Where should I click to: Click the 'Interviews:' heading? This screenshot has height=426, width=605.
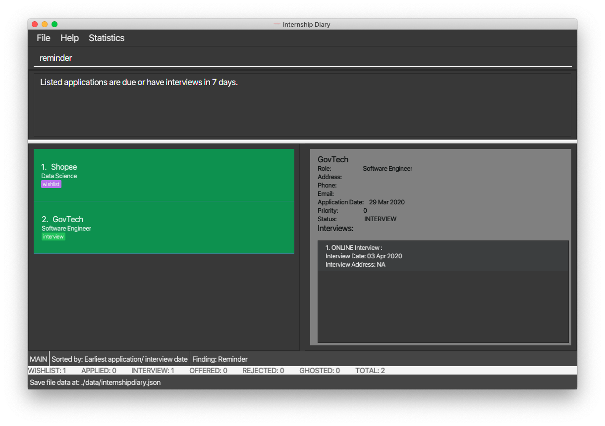335,228
